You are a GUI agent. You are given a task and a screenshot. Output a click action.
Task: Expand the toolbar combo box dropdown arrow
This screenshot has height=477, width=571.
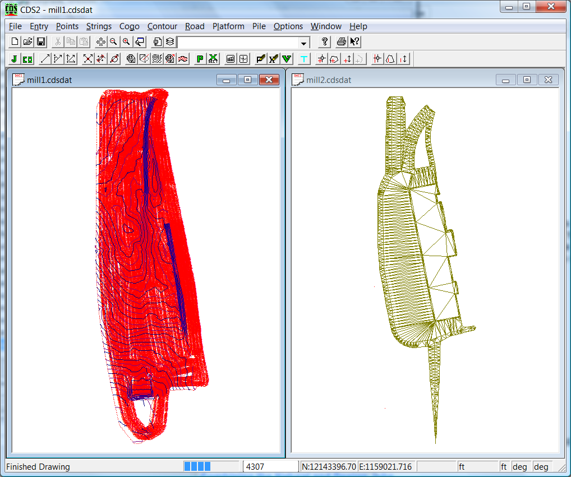tap(303, 43)
